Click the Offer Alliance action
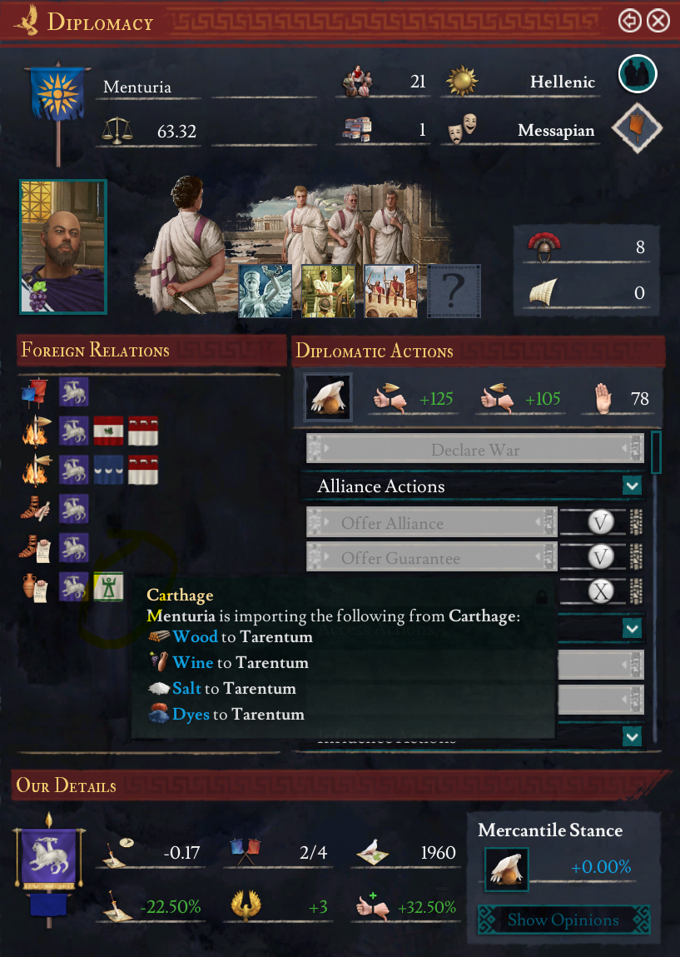The height and width of the screenshot is (957, 680). click(x=432, y=522)
